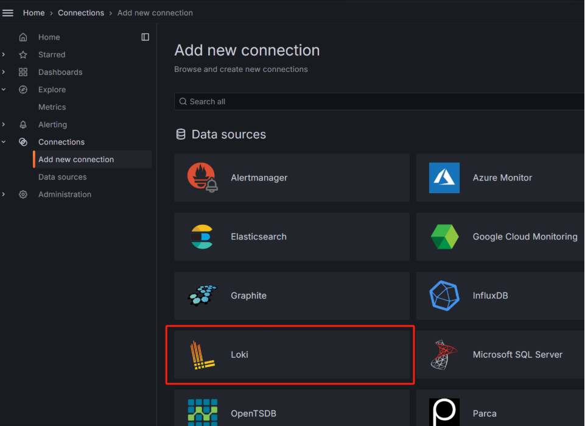Click the Alertmanager flame icon
The image size is (585, 426).
[201, 177]
